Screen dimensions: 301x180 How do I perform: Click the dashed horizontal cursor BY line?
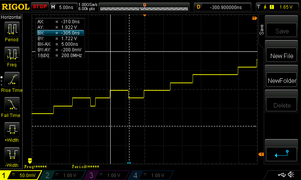144,126
